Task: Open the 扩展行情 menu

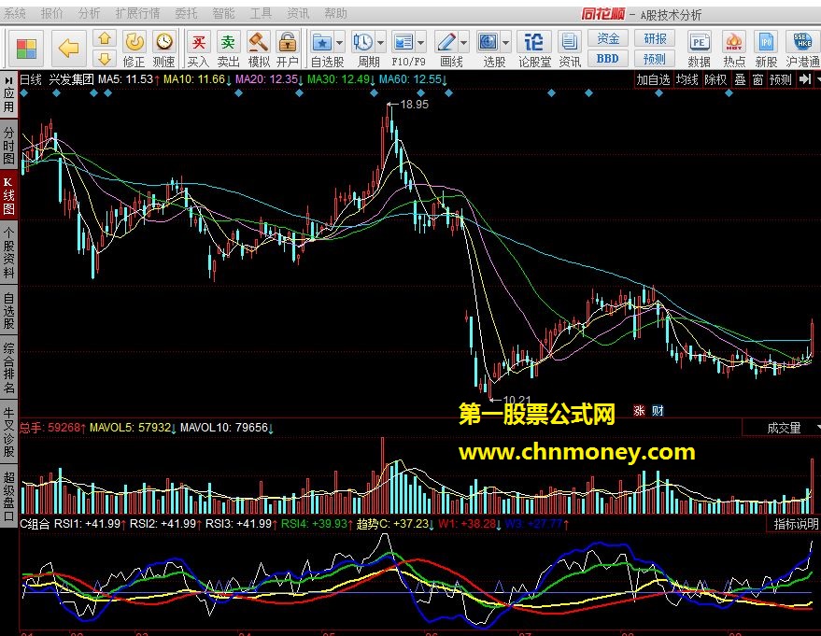Action: tap(137, 13)
